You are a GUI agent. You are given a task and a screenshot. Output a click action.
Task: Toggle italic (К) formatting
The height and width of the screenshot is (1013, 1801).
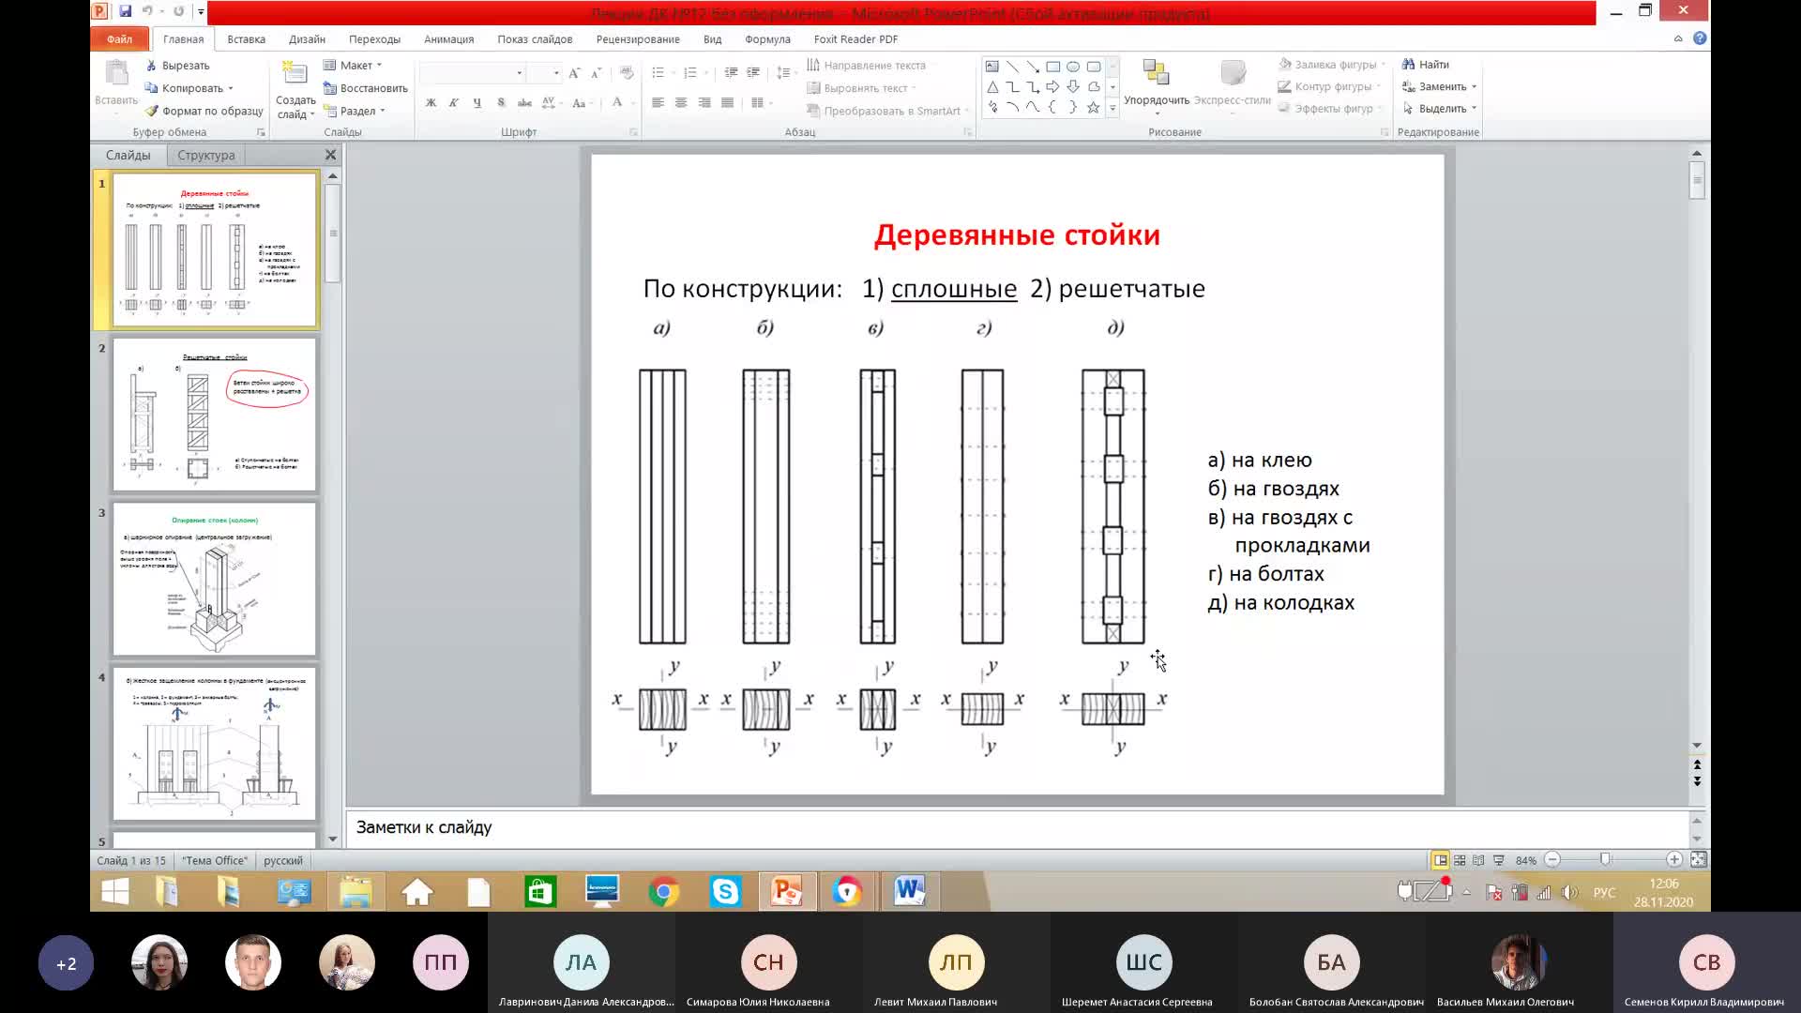(x=454, y=103)
